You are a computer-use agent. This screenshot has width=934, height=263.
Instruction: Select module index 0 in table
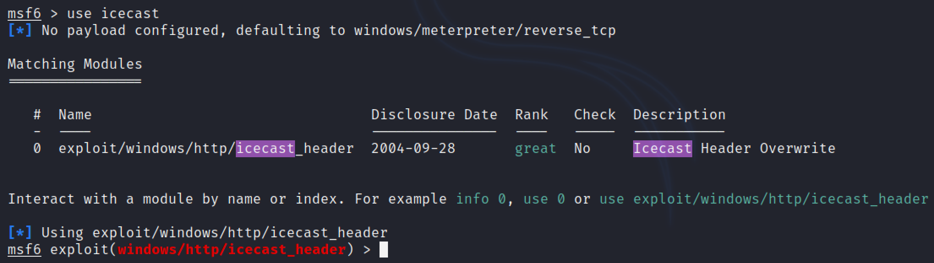point(37,148)
